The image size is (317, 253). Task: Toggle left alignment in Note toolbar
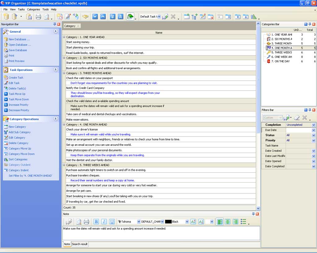(220, 221)
